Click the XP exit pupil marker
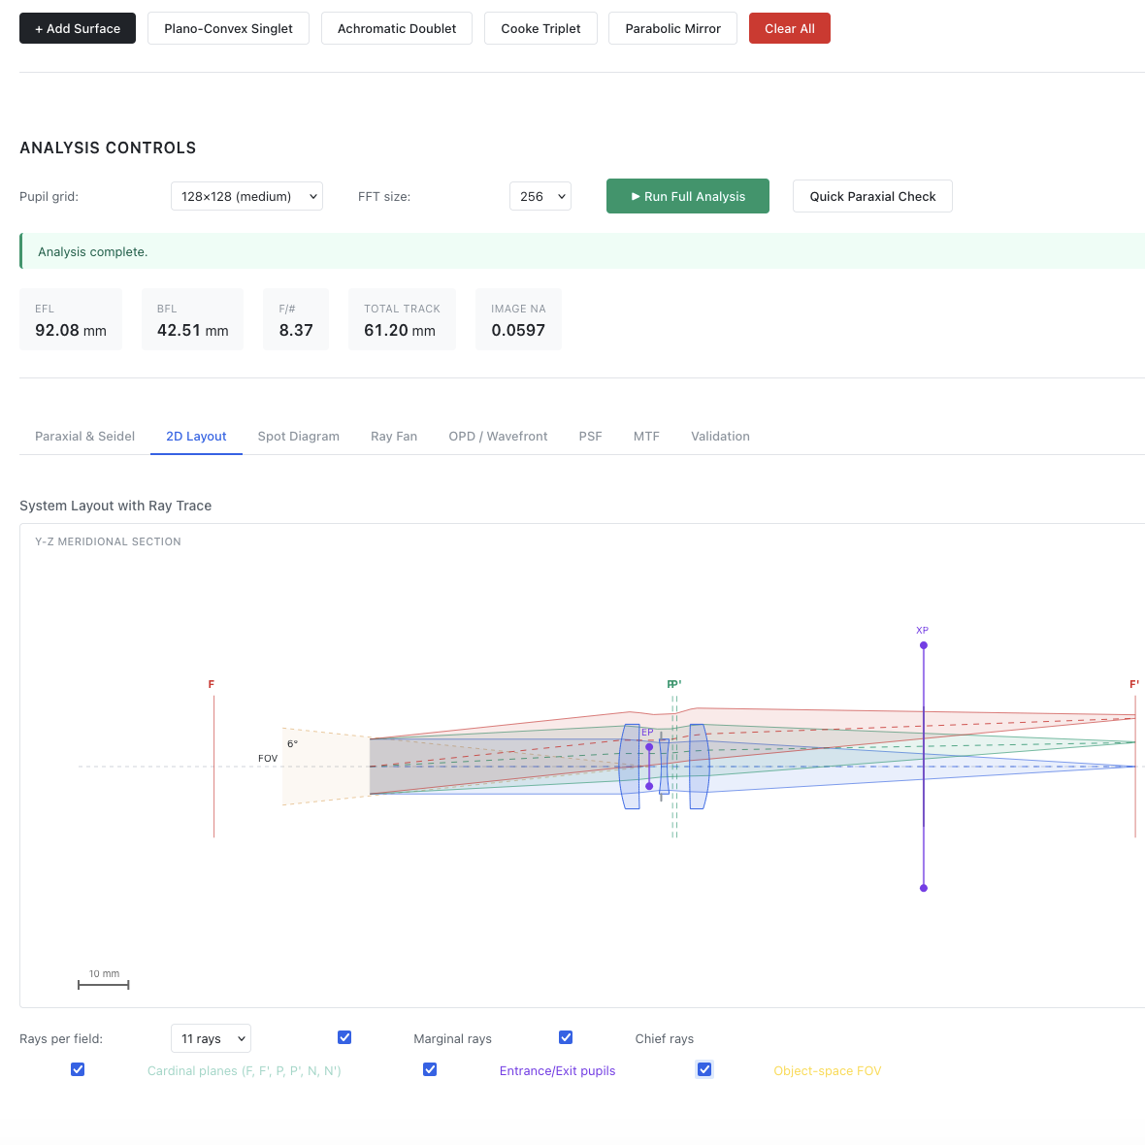Image resolution: width=1145 pixels, height=1145 pixels. 923,645
